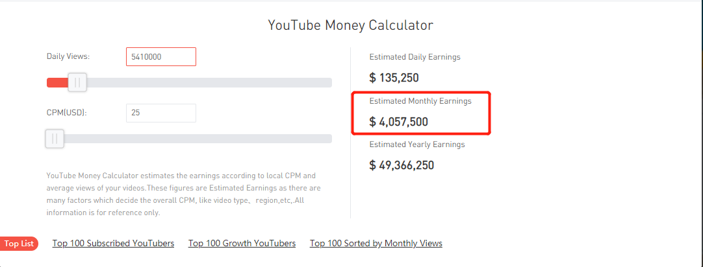Click the Estimated Yearly Earnings label

[x=417, y=145]
